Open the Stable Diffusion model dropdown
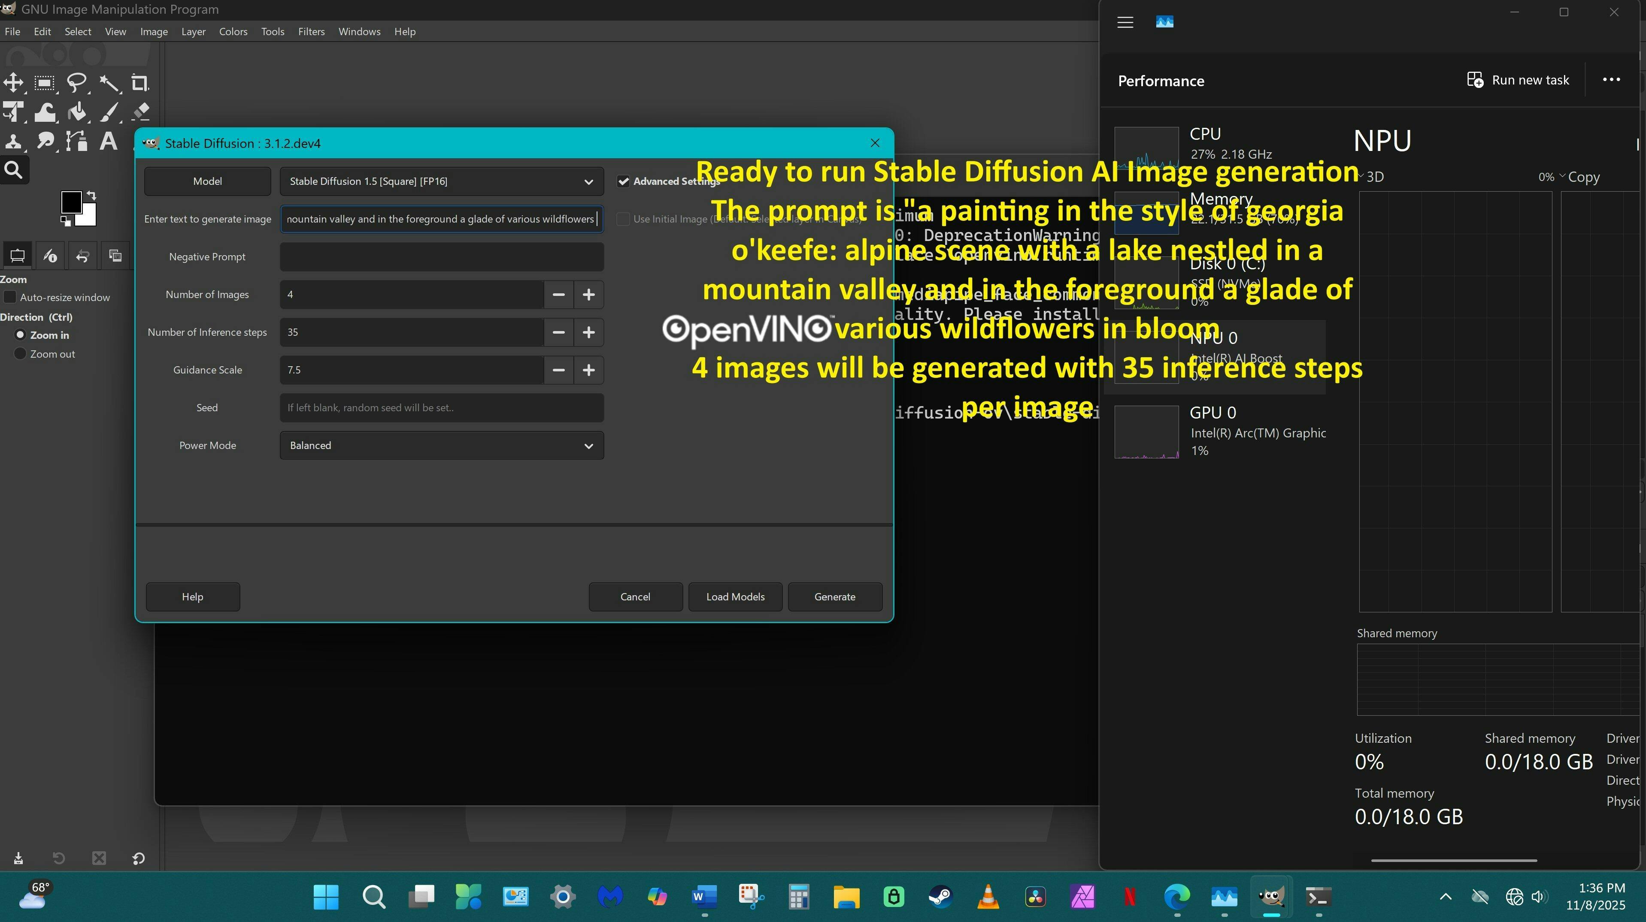 [x=441, y=181]
